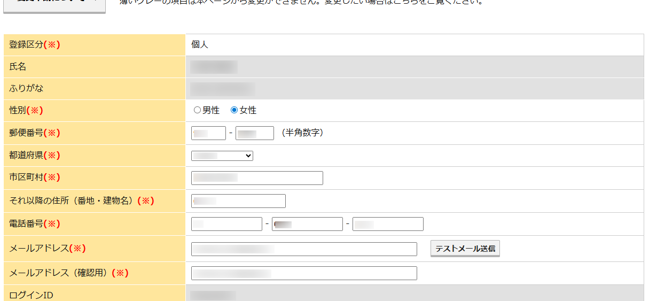Viewport: 649px width, 301px height.
Task: Click the grayed-out ログインID value
Action: tap(213, 295)
